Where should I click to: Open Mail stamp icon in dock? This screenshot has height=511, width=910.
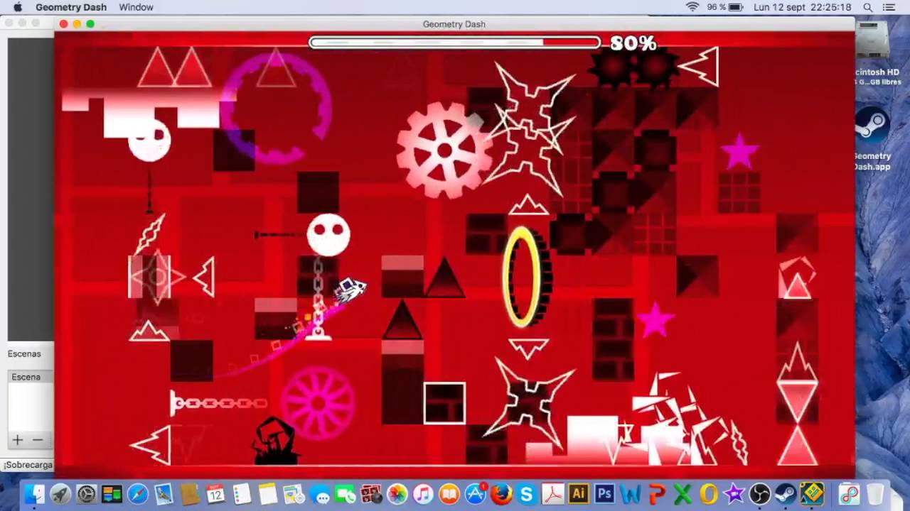(x=164, y=494)
